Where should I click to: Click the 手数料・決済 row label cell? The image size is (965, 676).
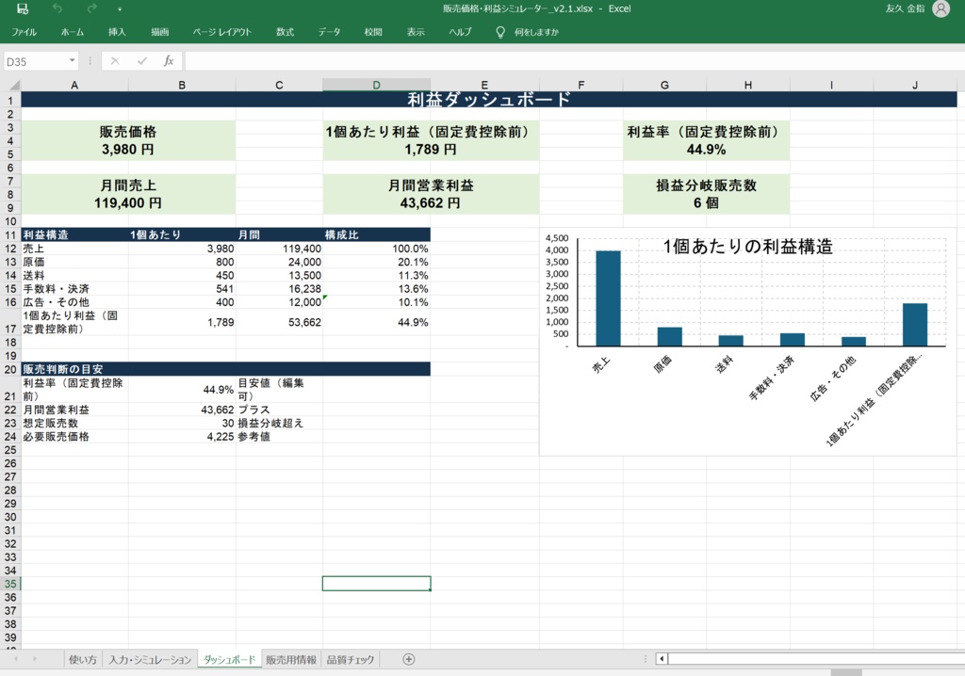coord(75,288)
